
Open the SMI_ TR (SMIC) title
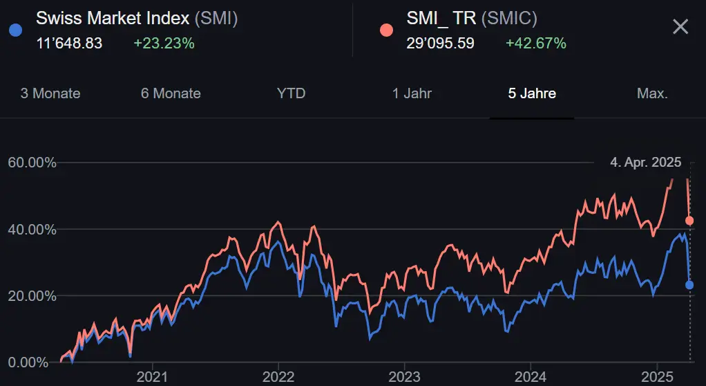(x=471, y=19)
